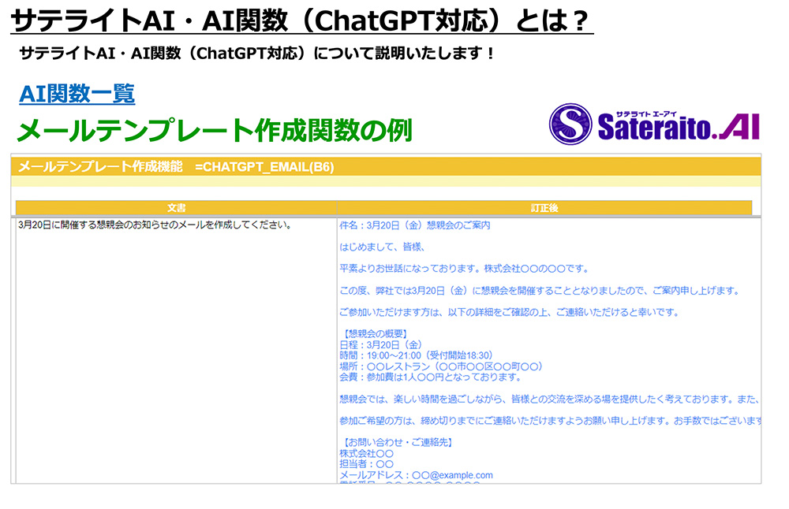Viewport: 789px width, 509px height.
Task: Click the line 参加ご希望の方は、締め切りまでに
Action: pyautogui.click(x=550, y=421)
